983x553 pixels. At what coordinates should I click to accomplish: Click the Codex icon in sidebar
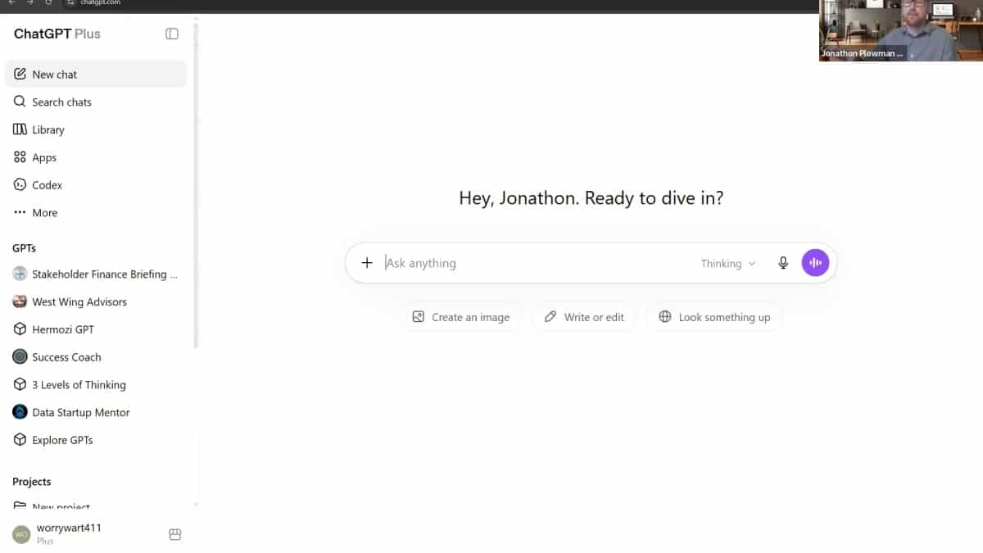[x=20, y=185]
